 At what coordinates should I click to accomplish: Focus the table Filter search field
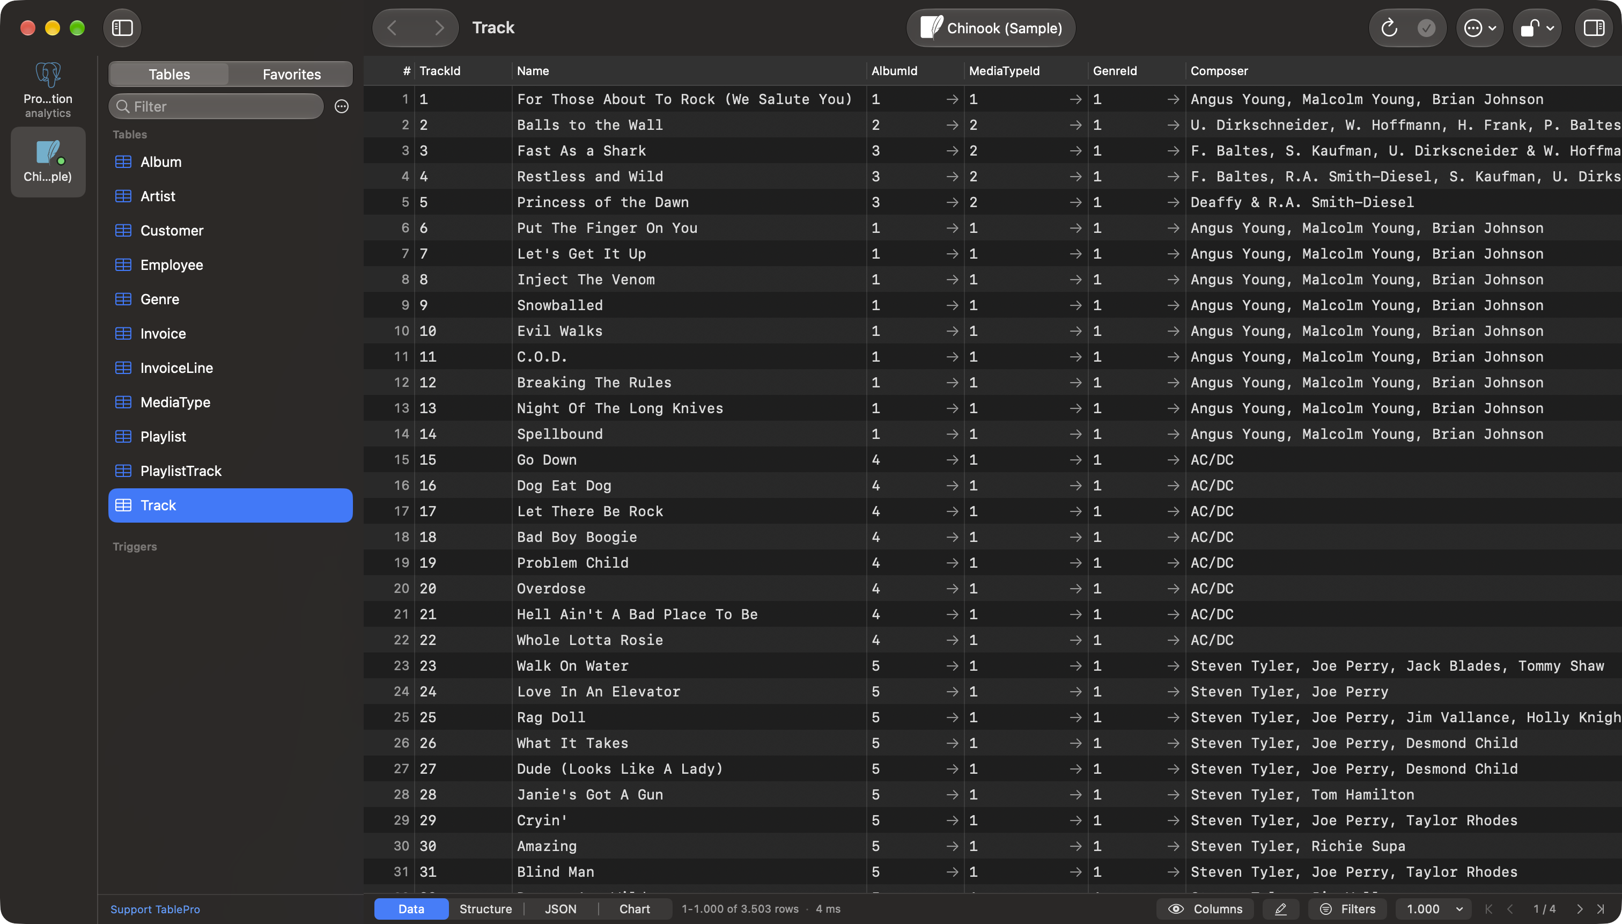click(x=216, y=106)
